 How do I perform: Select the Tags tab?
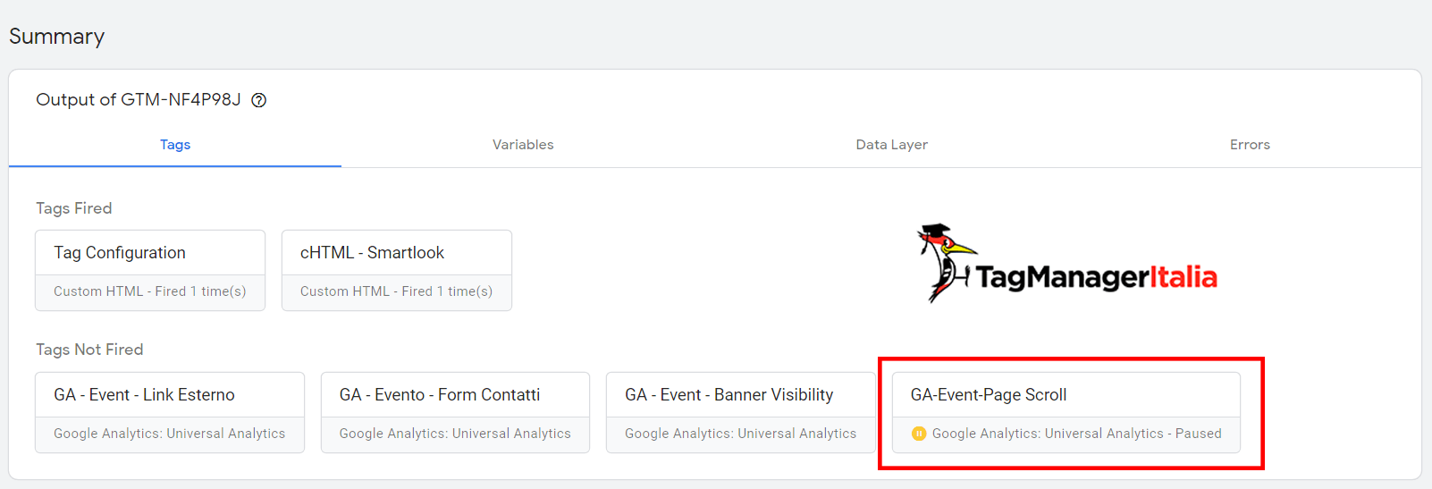(x=175, y=145)
